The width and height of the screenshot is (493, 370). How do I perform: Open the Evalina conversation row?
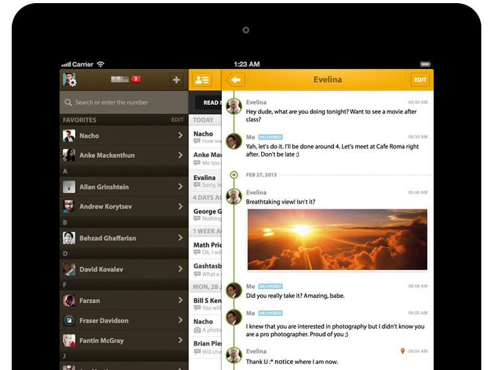(x=205, y=181)
